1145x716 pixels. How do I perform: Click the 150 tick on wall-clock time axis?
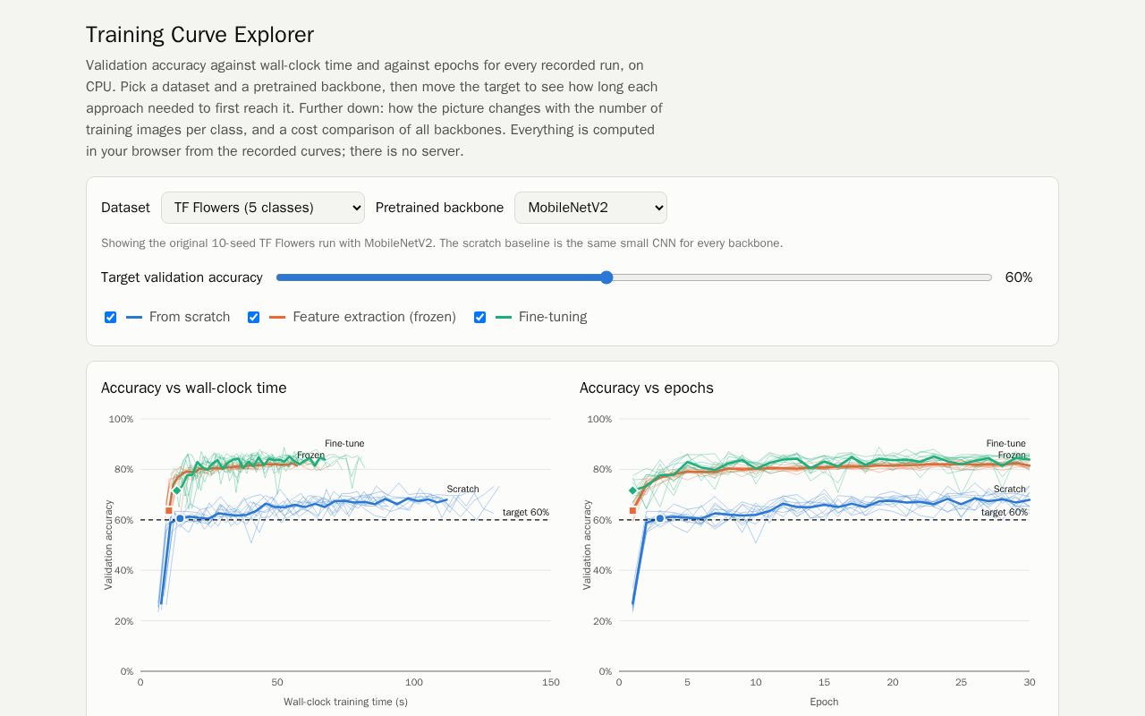[551, 682]
